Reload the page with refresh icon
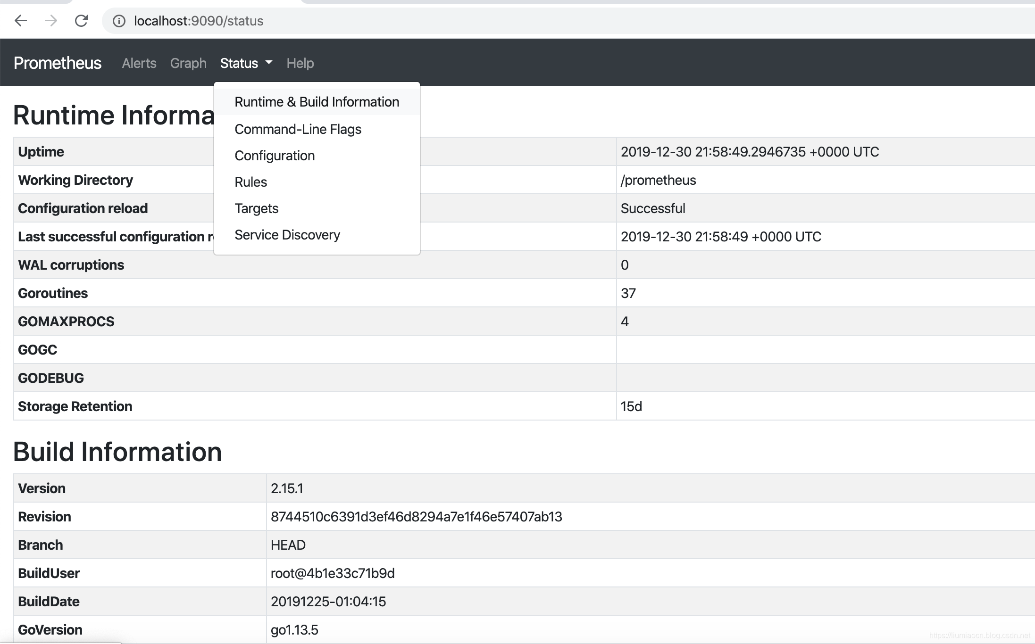 point(81,21)
